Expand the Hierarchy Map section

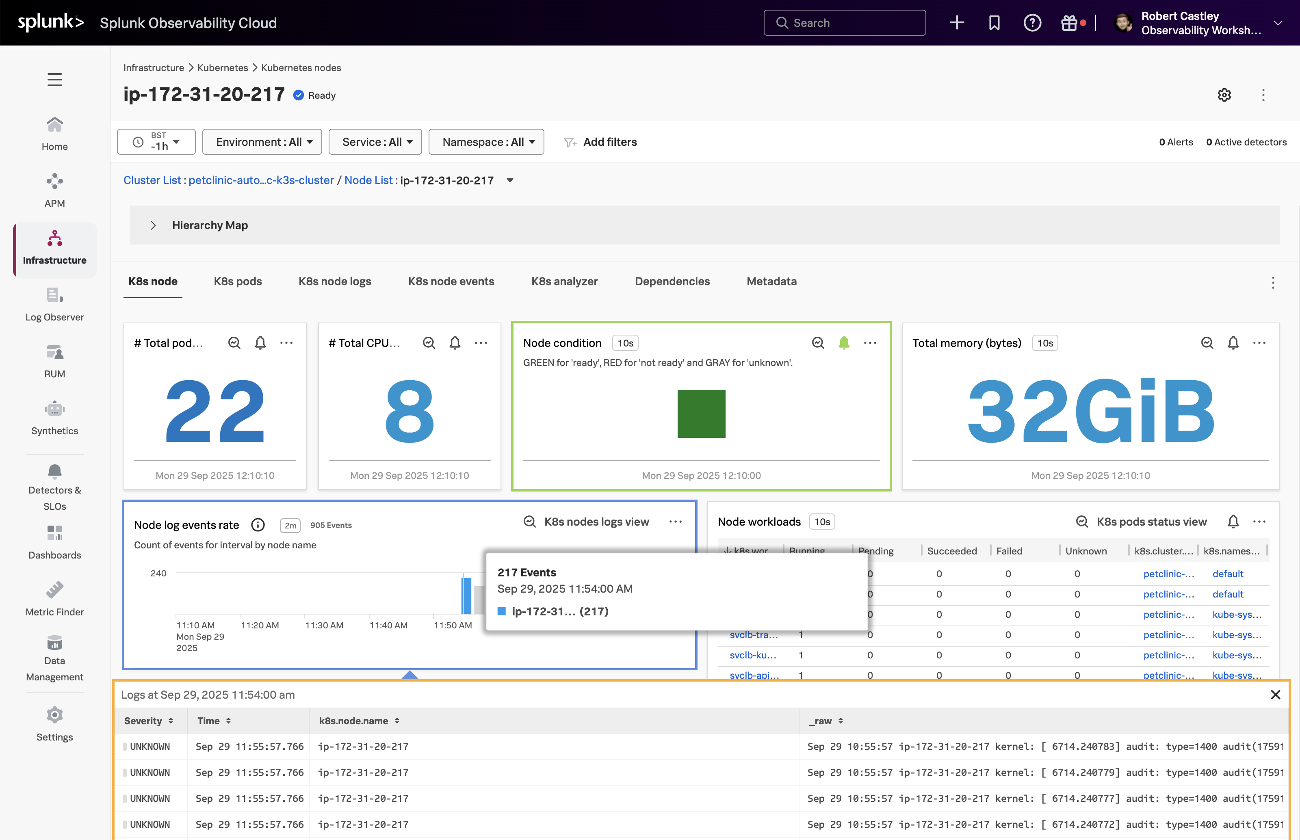coord(153,225)
